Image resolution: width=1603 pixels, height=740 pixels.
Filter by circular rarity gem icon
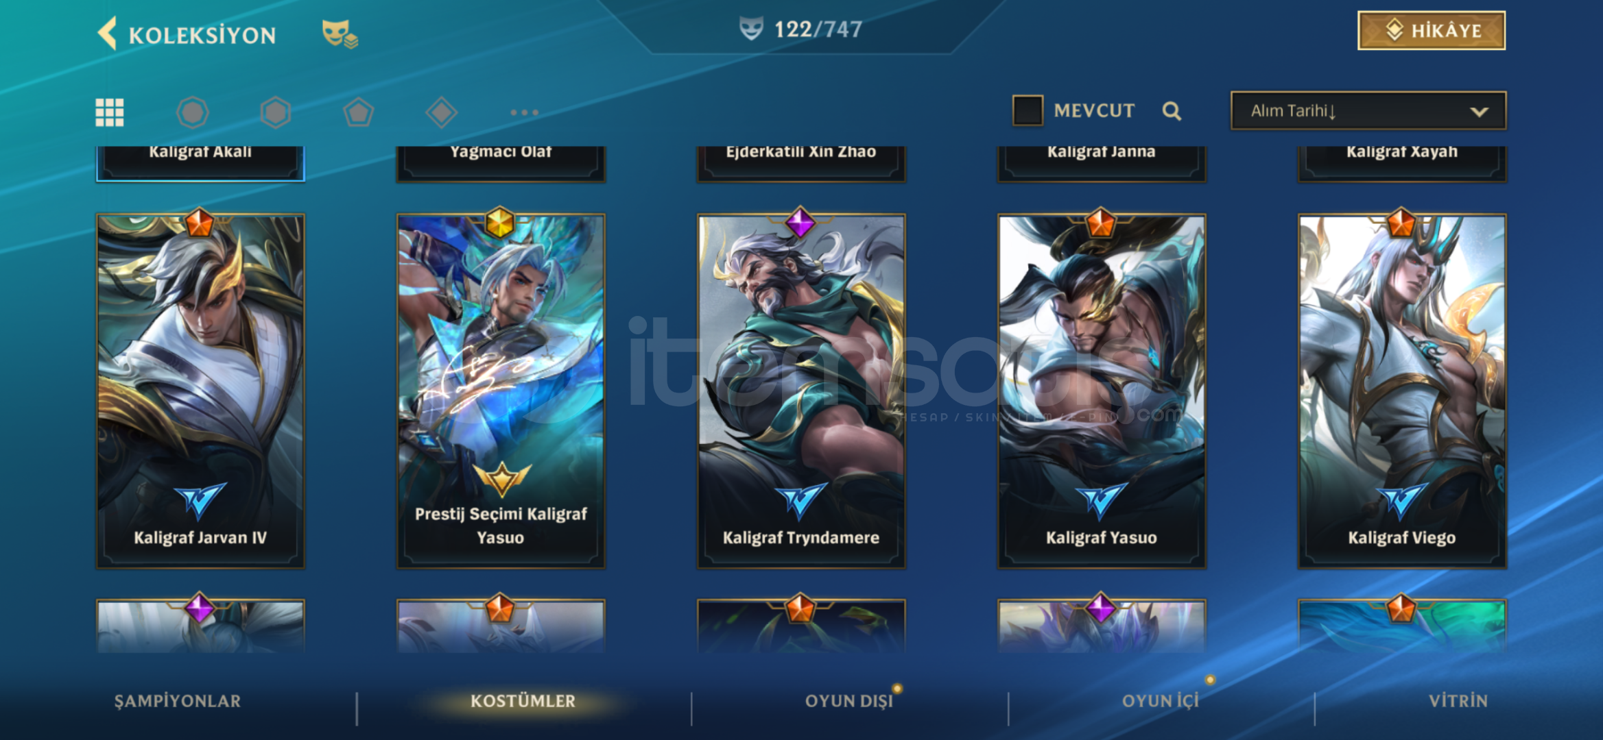tap(193, 112)
